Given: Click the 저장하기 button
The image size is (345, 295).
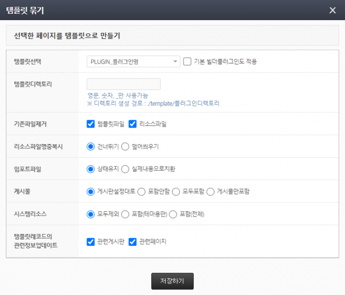Looking at the screenshot, I should tap(172, 281).
